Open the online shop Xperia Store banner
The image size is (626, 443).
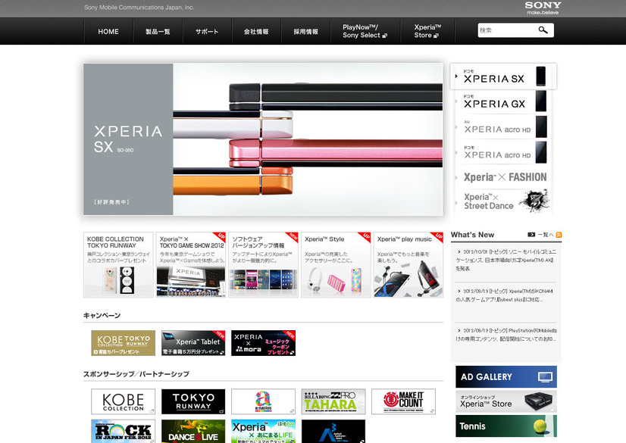506,401
